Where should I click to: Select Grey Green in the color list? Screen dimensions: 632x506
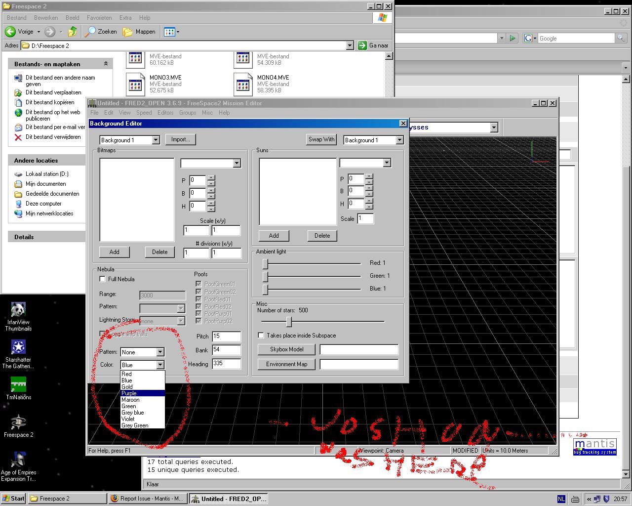pyautogui.click(x=143, y=425)
